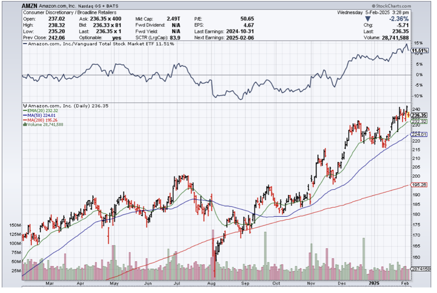Click the green EMA(20) legend line marker
This screenshot has height=293, width=437.
(25, 111)
